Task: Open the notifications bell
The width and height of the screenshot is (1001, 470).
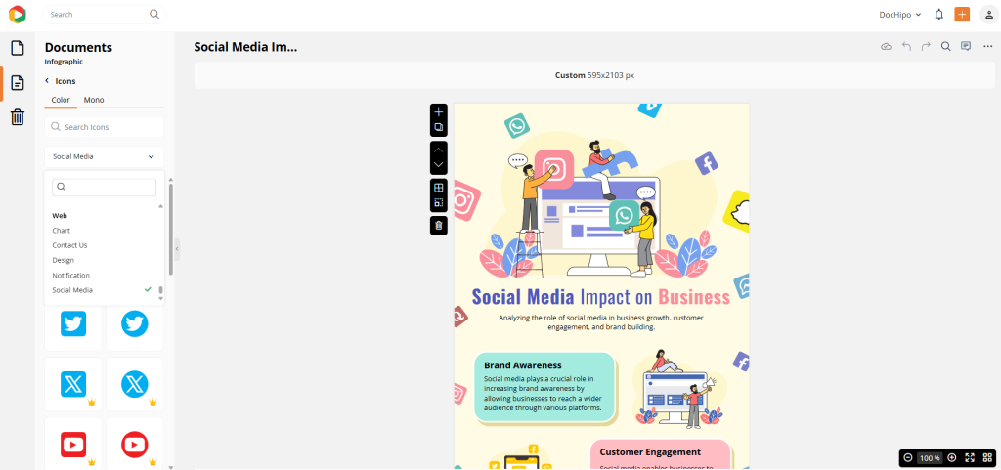Action: pos(939,14)
